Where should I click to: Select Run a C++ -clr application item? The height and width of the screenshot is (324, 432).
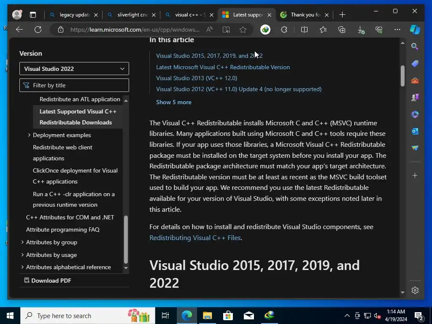tap(73, 200)
